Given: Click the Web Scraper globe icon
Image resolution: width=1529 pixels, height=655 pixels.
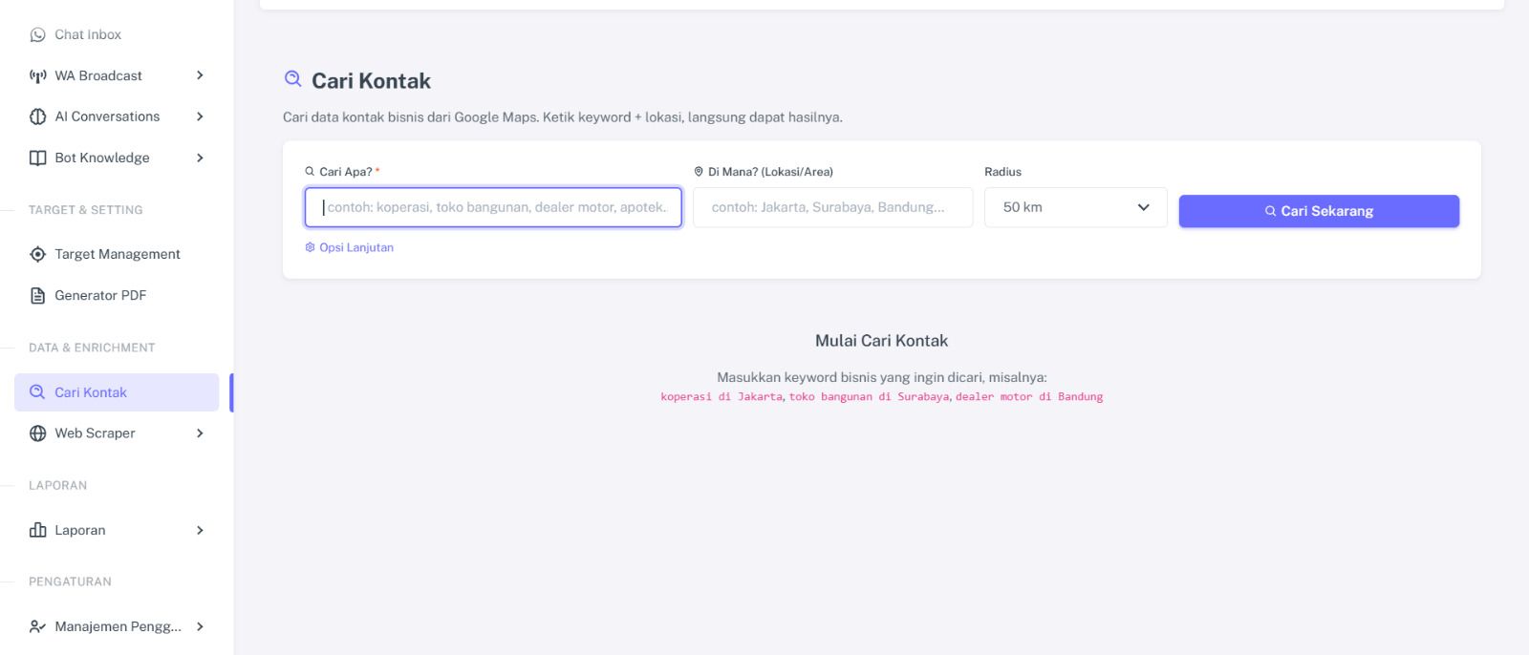Looking at the screenshot, I should [37, 433].
